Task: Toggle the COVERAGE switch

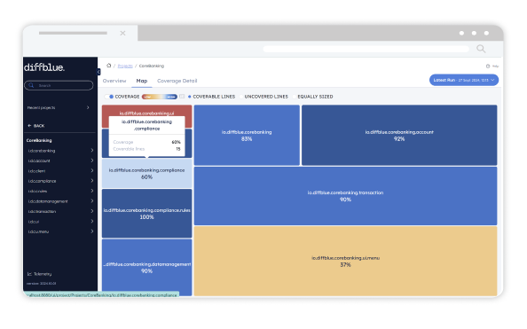Action: click(x=108, y=97)
